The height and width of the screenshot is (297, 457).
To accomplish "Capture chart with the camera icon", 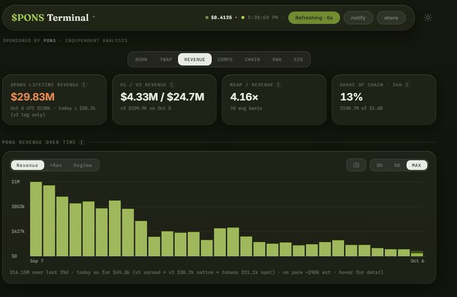I will [356, 165].
